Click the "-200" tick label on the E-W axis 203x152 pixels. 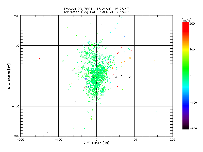[20, 140]
